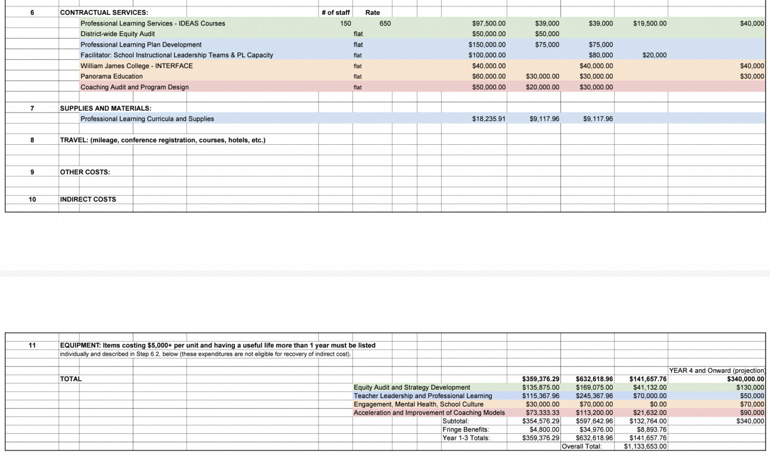Viewport: 770px width, 461px height.
Task: Click the staff count cell showing 150
Action: coord(345,24)
